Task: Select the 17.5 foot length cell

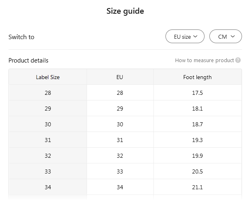Action: point(197,93)
